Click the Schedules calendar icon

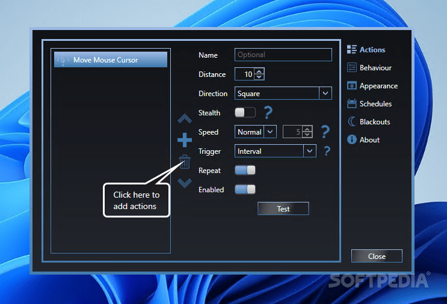coord(352,103)
